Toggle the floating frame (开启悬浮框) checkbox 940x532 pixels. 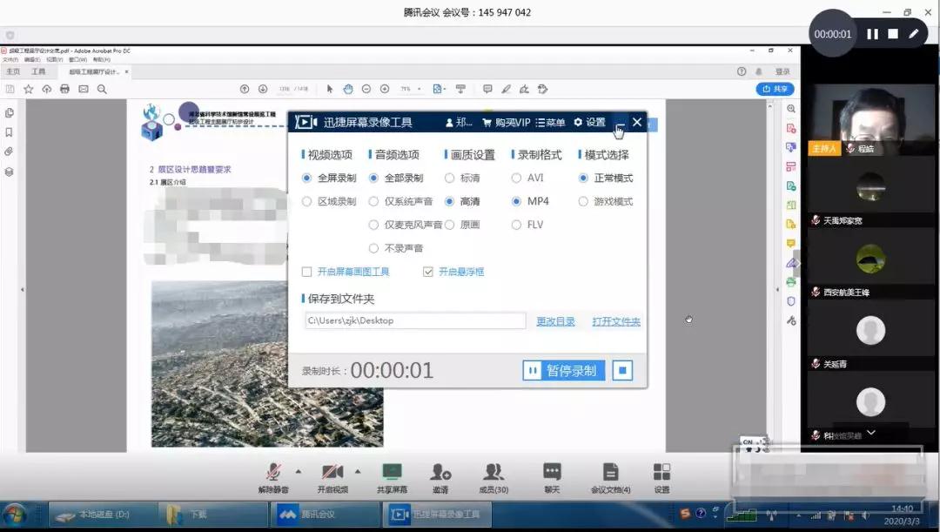click(x=428, y=273)
